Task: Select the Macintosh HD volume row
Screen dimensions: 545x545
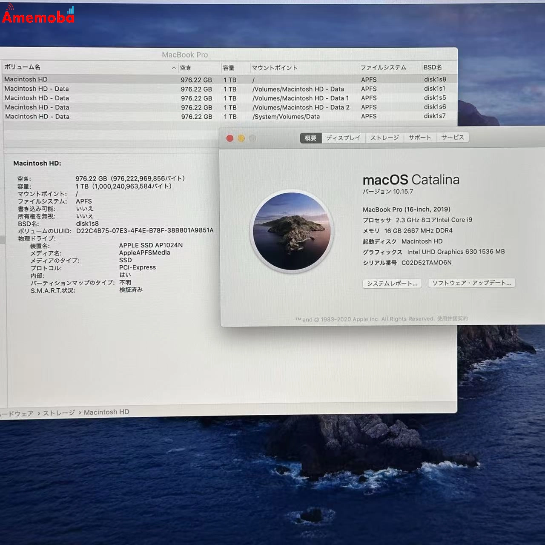Action: coord(85,79)
